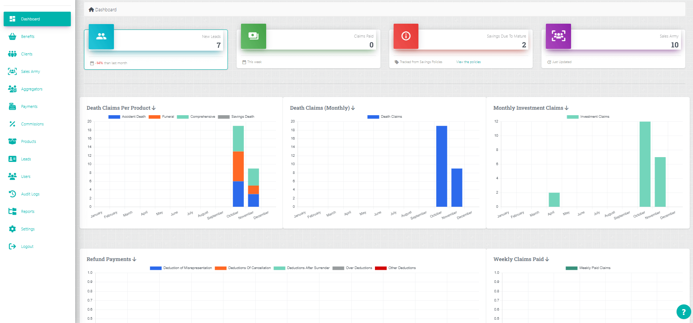Viewport: 693px width, 323px height.
Task: Click the October bar in Death Claims (Monthly)
Action: click(441, 166)
